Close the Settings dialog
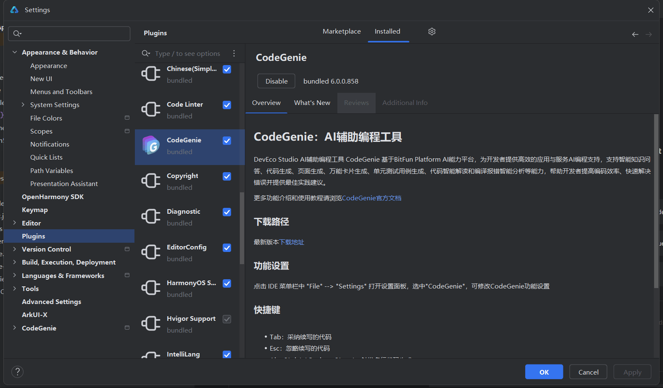This screenshot has width=663, height=388. (x=650, y=10)
